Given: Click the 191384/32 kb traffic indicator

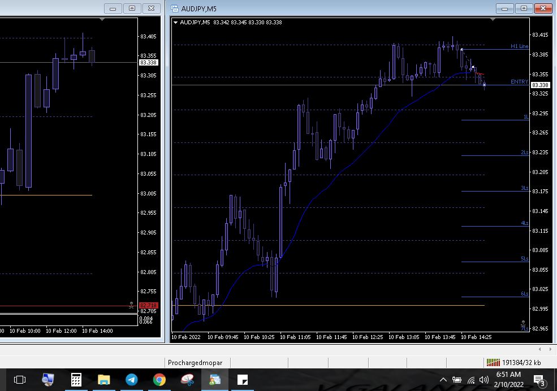Looking at the screenshot, I should point(521,363).
